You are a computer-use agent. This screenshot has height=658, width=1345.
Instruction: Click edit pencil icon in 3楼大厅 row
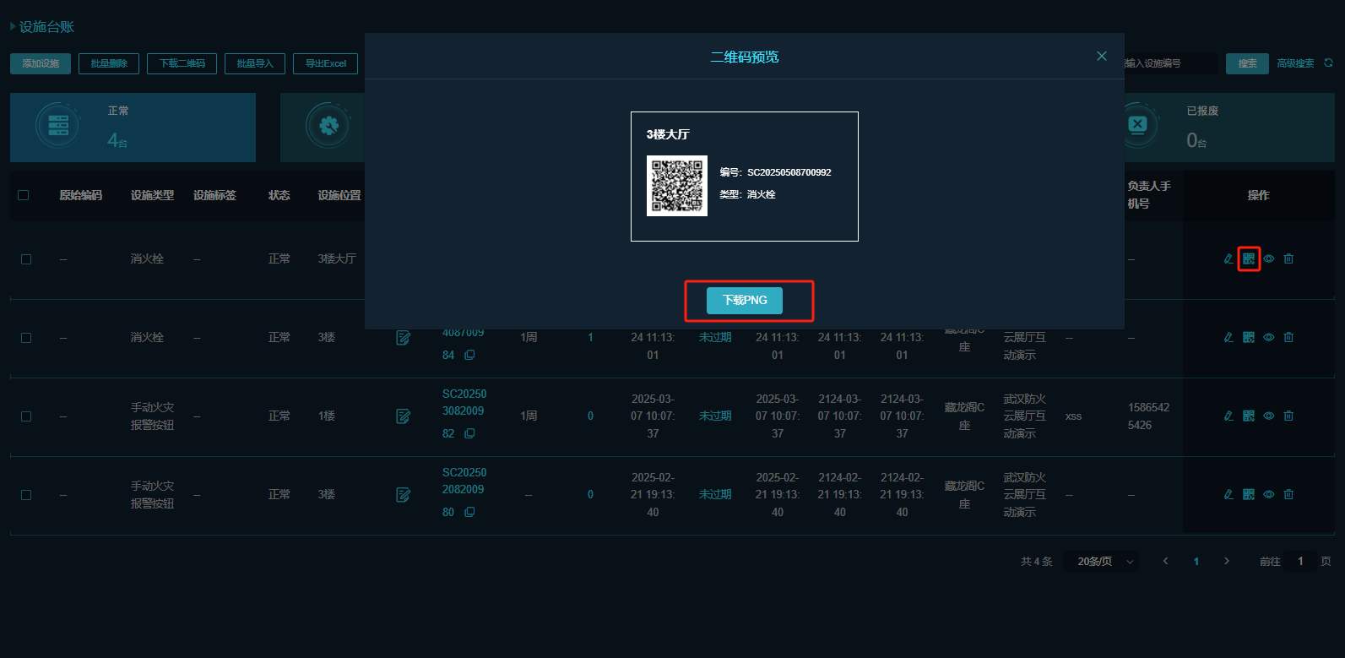(x=1228, y=258)
